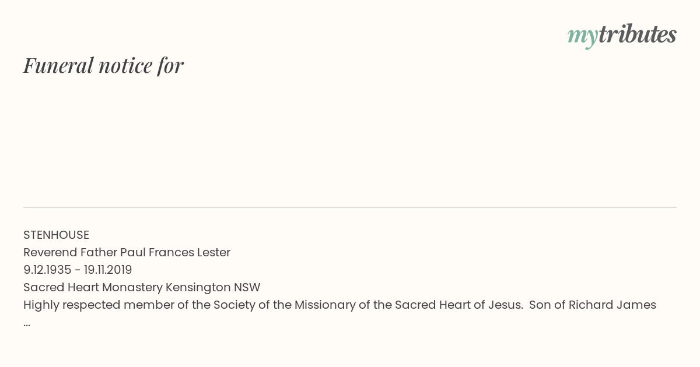The image size is (700, 367).
Task: Click the mytributes logo
Action: (x=622, y=36)
